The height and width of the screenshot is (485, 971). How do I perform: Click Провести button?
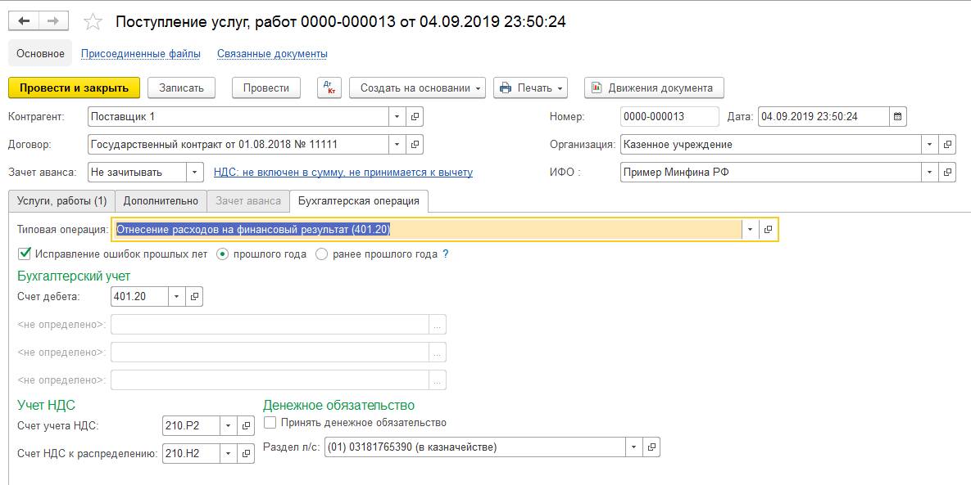pyautogui.click(x=266, y=88)
